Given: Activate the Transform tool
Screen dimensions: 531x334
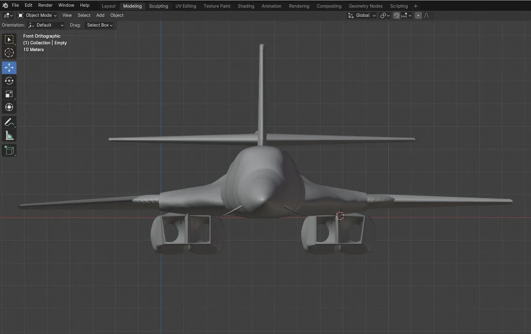Looking at the screenshot, I should [x=9, y=107].
